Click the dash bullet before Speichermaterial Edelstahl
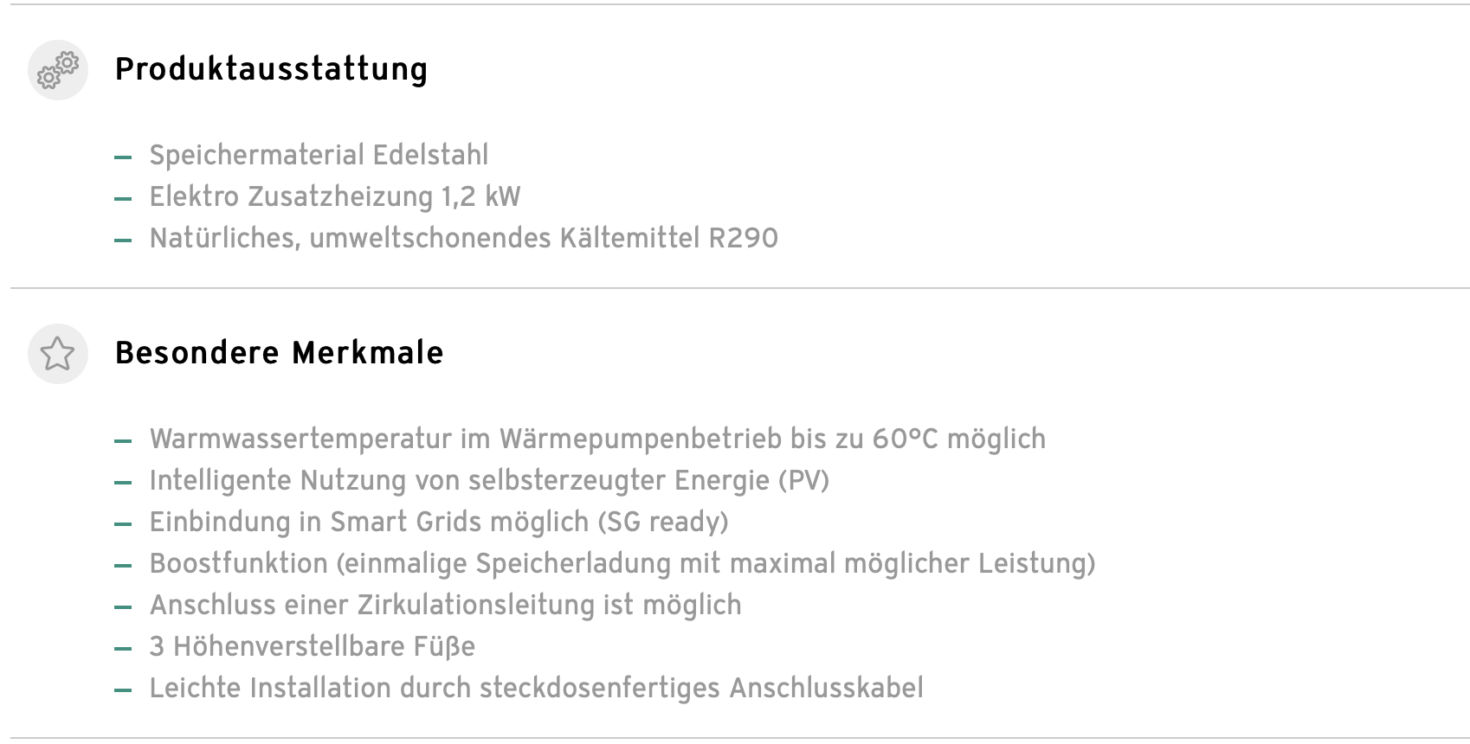The image size is (1470, 744). pos(123,157)
